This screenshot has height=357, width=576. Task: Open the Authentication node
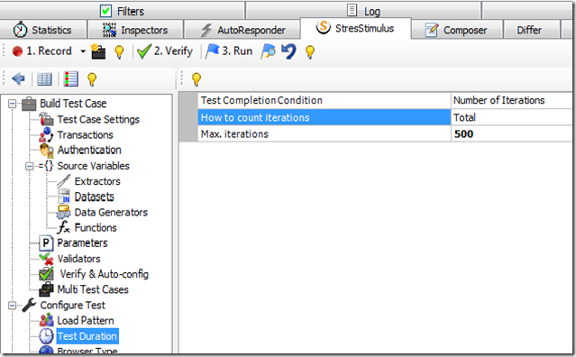click(89, 150)
